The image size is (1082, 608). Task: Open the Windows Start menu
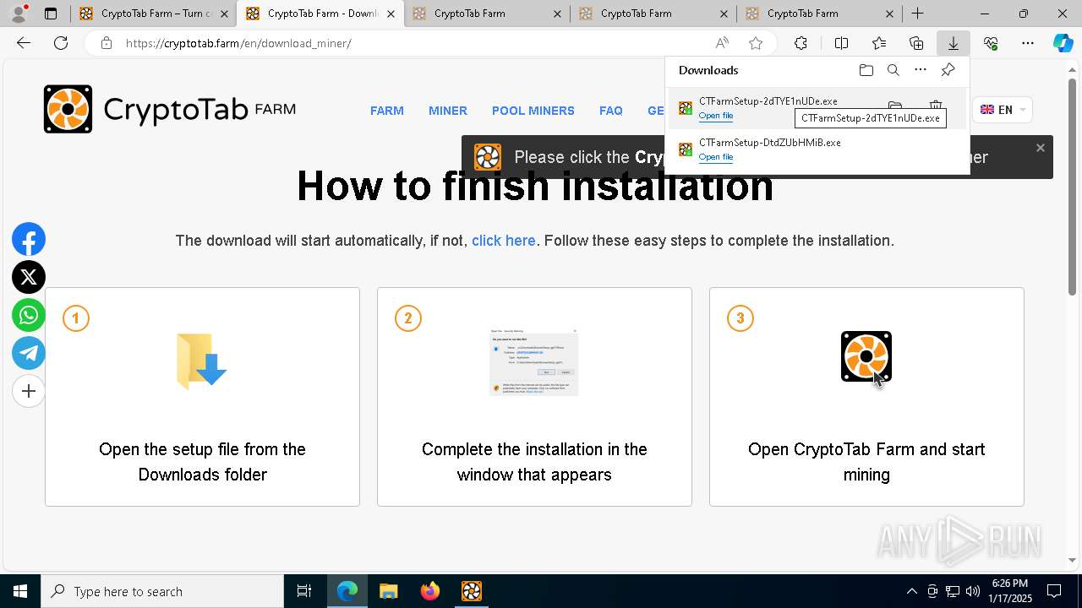click(x=20, y=591)
